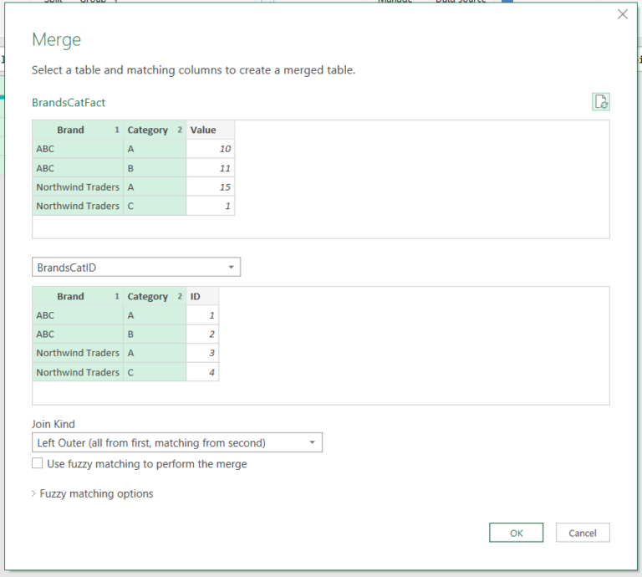Cancel the merge dialog

point(582,533)
